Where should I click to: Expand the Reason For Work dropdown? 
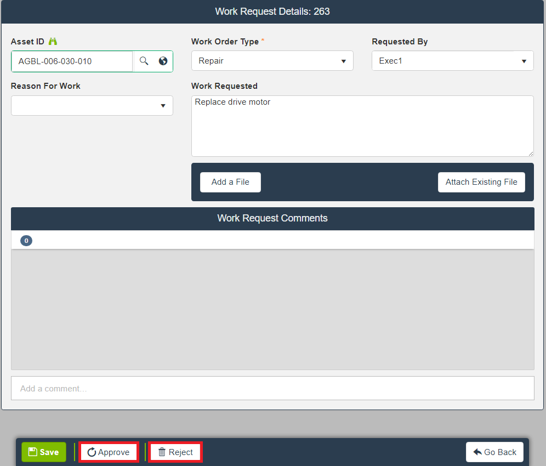click(92, 106)
